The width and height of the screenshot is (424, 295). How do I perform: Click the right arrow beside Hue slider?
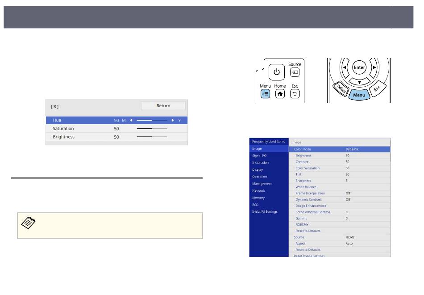tap(173, 120)
